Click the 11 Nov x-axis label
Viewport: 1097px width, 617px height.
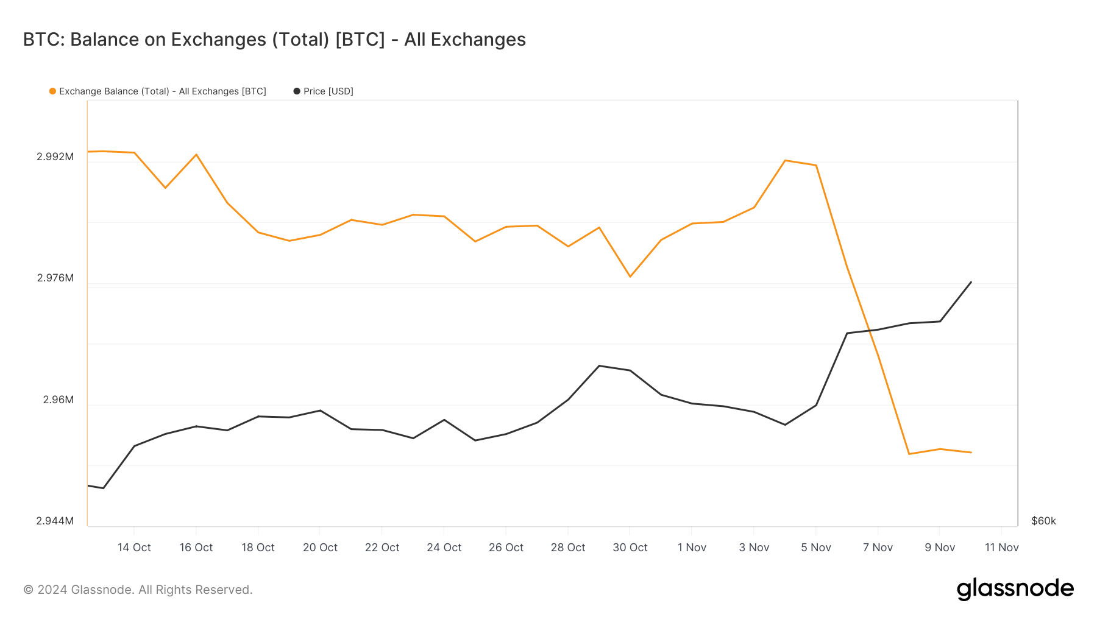point(1001,548)
